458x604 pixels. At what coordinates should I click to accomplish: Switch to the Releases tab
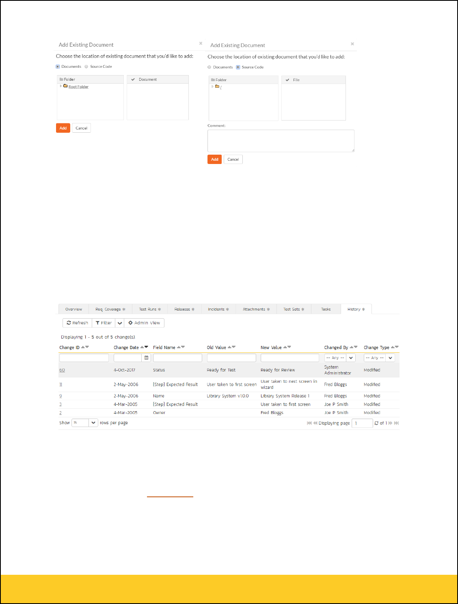pos(184,309)
